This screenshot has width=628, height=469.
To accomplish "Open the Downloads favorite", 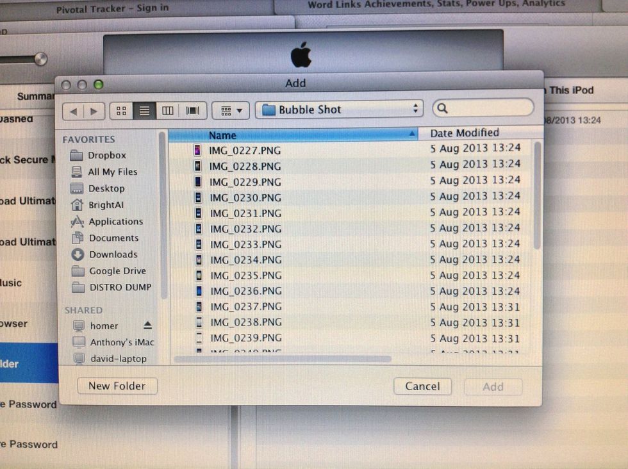I will point(113,254).
